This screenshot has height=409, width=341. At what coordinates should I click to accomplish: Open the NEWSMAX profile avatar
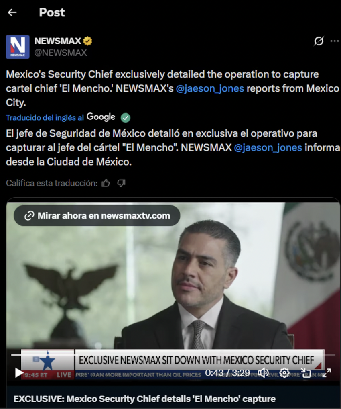18,47
